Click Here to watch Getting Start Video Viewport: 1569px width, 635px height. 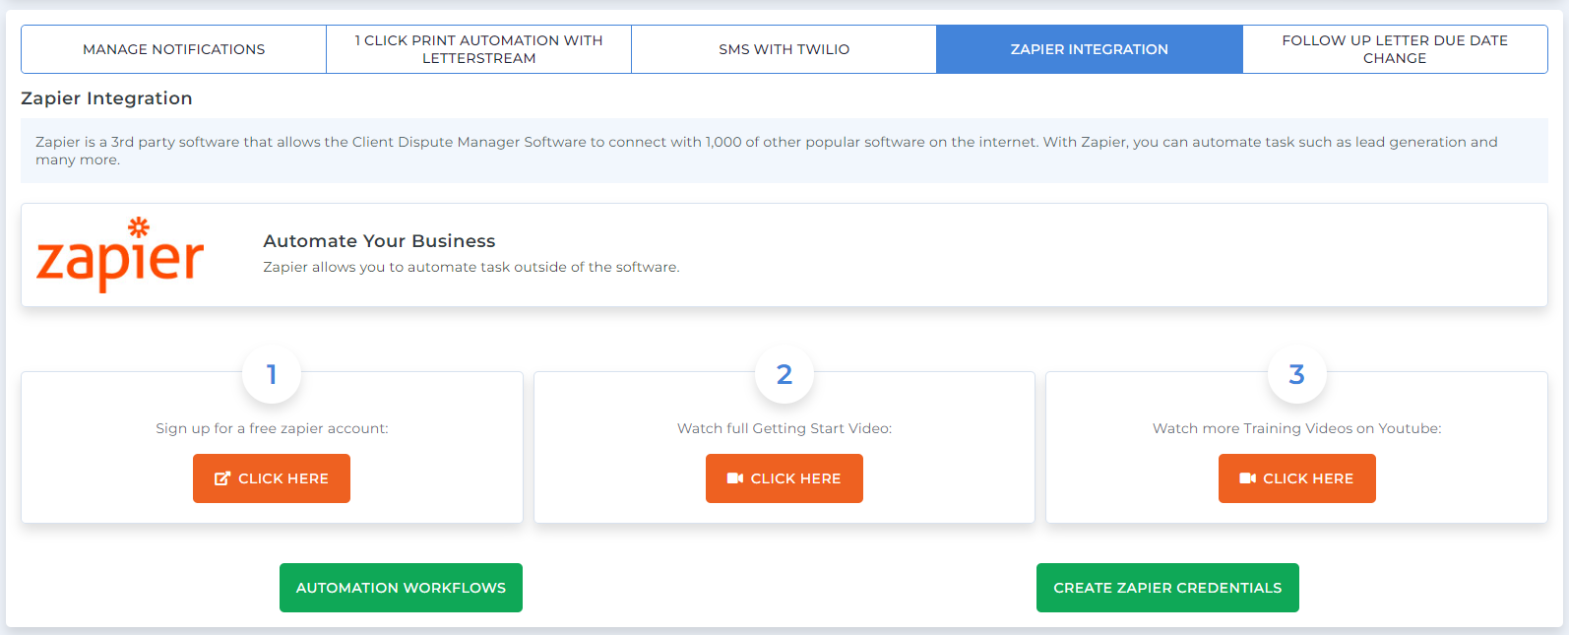pos(784,478)
